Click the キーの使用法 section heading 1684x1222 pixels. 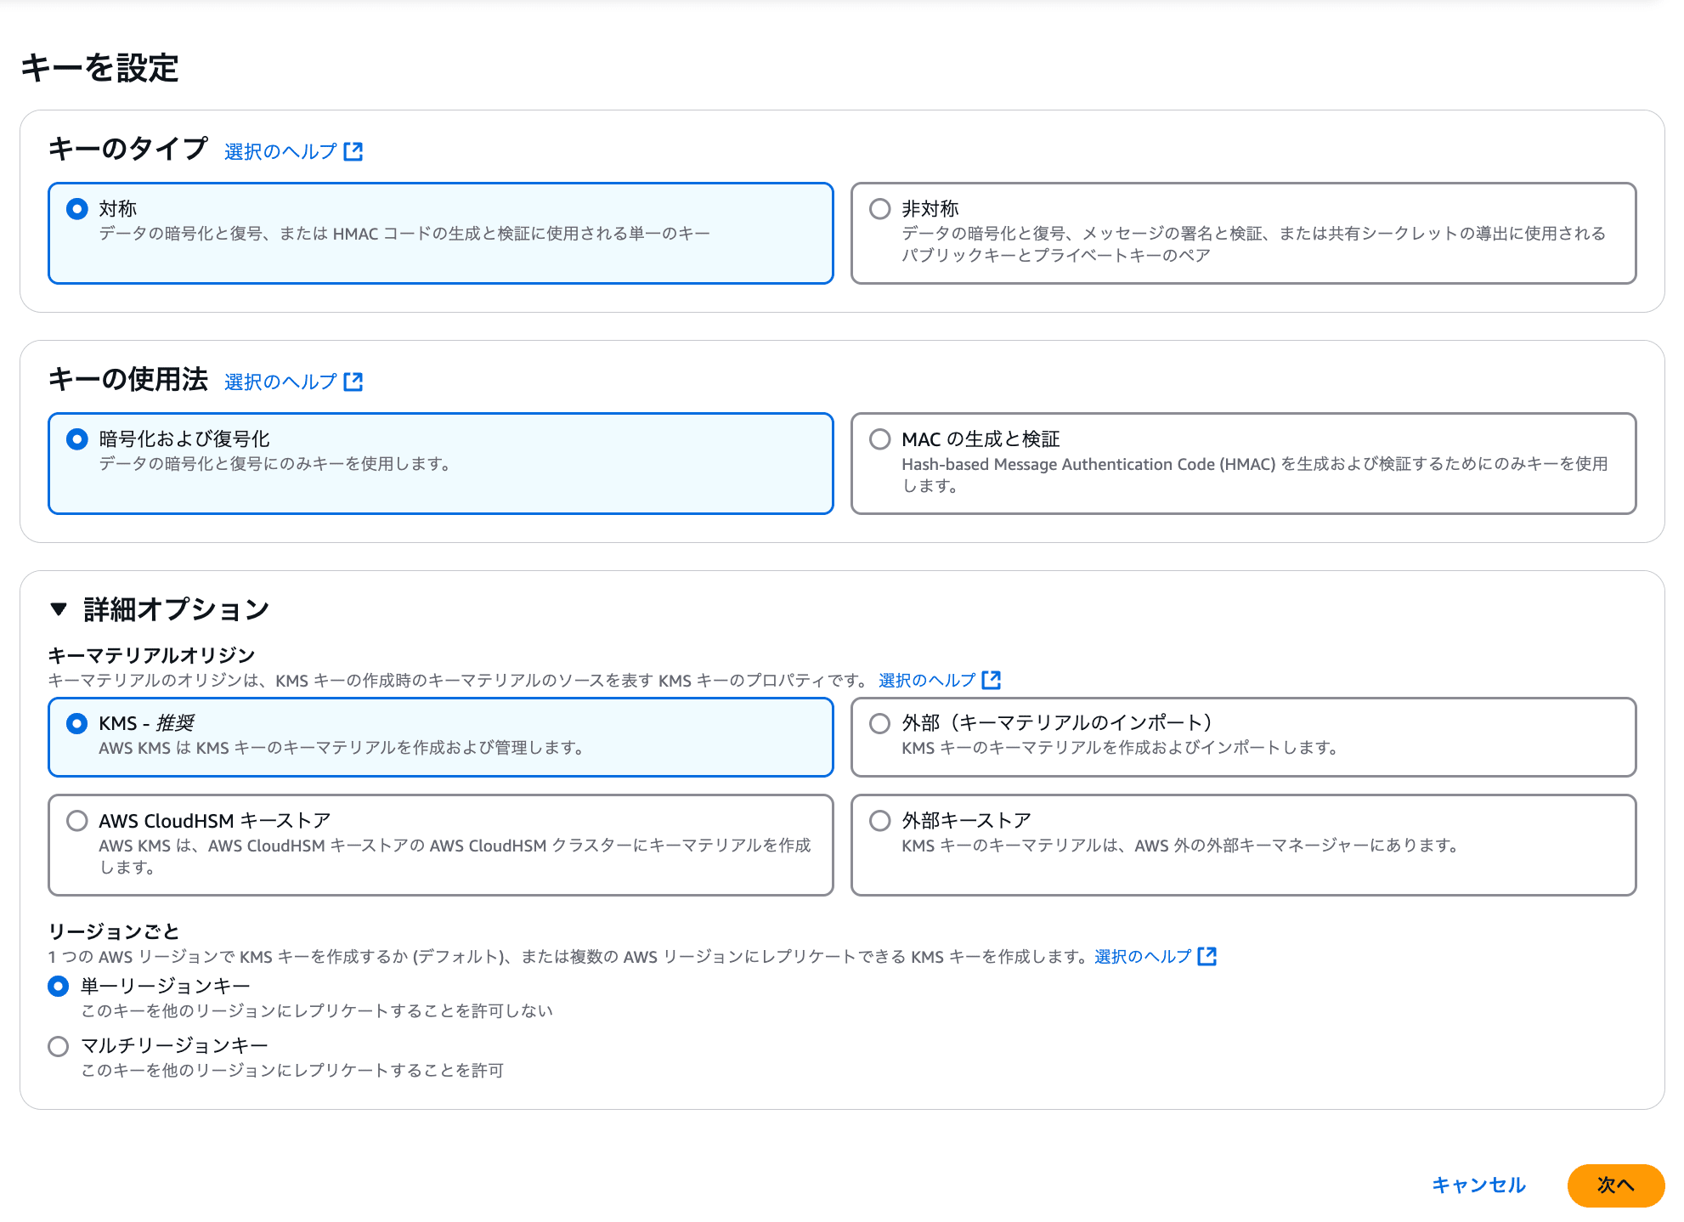point(127,380)
